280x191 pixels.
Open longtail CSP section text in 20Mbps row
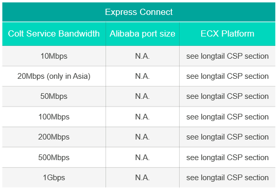pos(227,76)
